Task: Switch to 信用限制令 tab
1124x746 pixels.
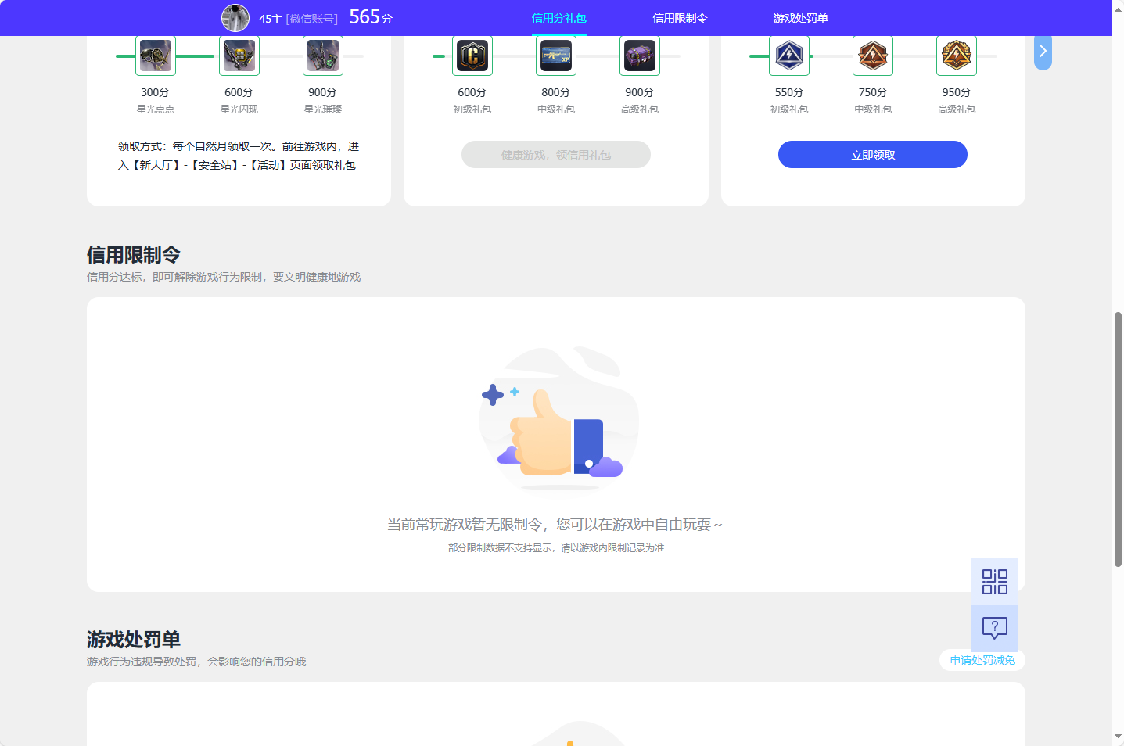Action: point(680,18)
